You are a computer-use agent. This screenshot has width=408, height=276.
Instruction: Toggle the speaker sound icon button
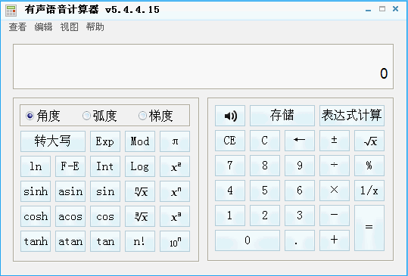pos(230,116)
